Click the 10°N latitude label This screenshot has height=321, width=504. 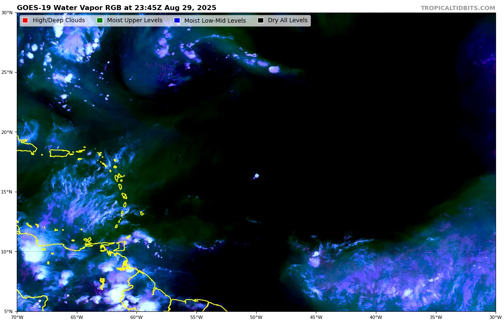pyautogui.click(x=7, y=252)
